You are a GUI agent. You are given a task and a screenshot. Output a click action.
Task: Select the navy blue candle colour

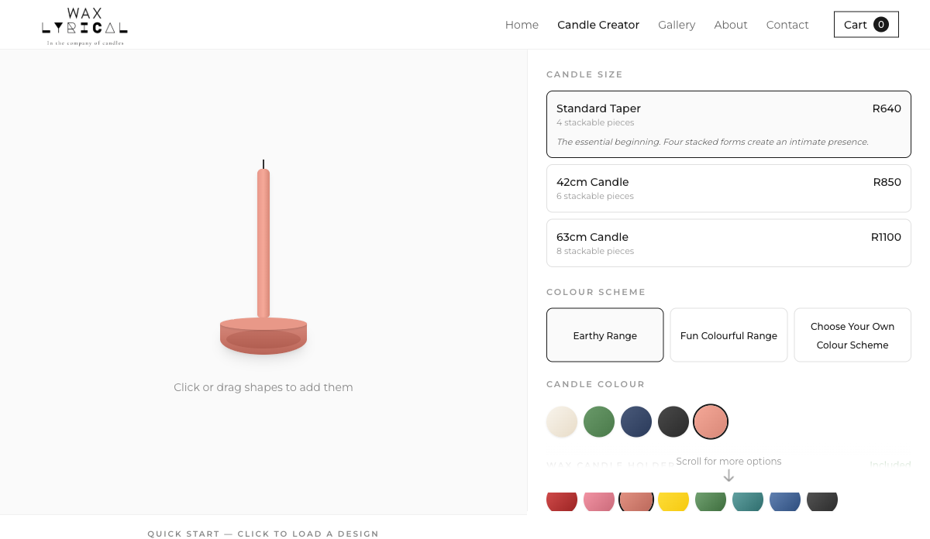pos(636,422)
